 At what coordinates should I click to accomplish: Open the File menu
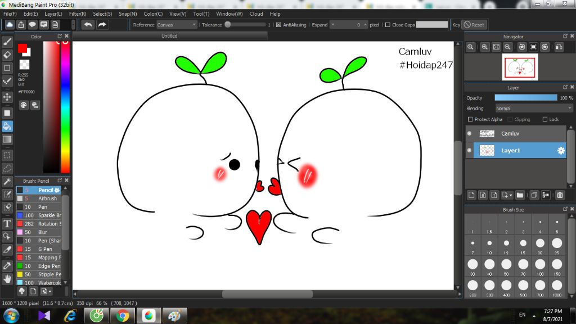(10, 14)
